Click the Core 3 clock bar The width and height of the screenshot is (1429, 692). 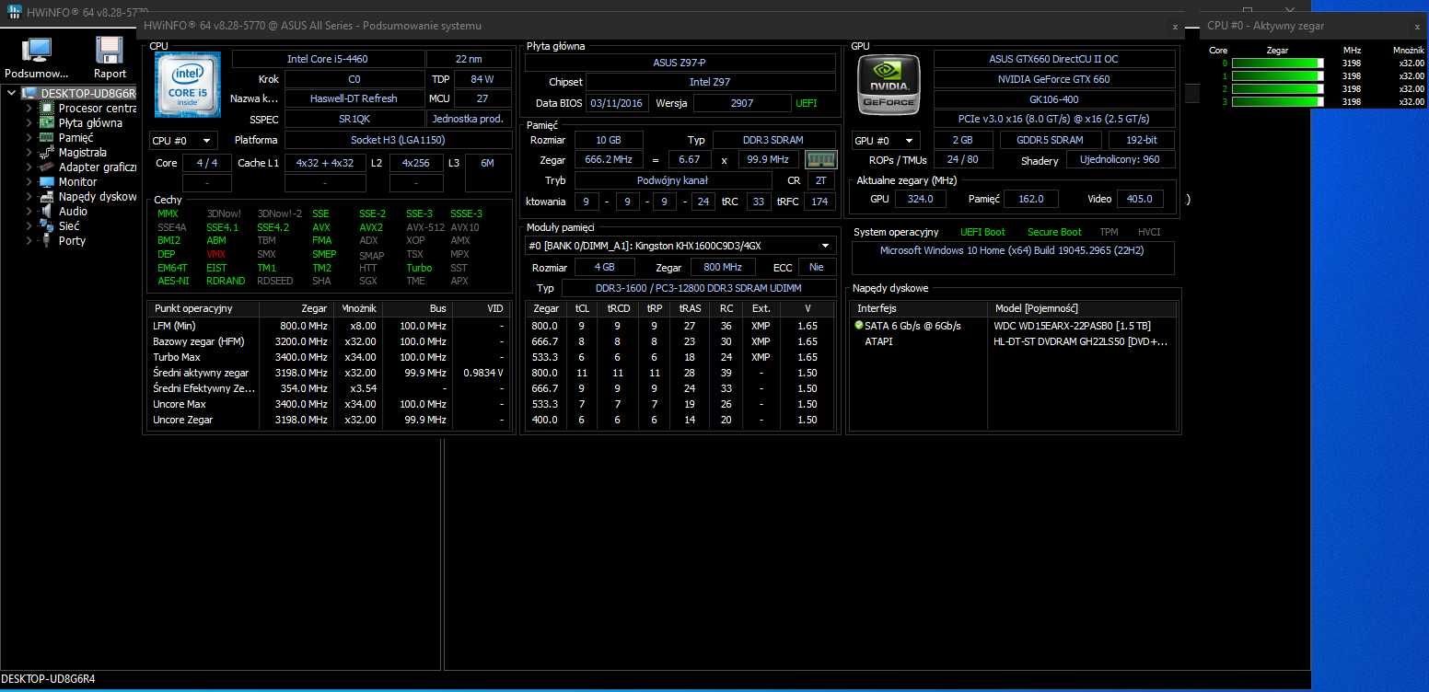click(x=1278, y=102)
